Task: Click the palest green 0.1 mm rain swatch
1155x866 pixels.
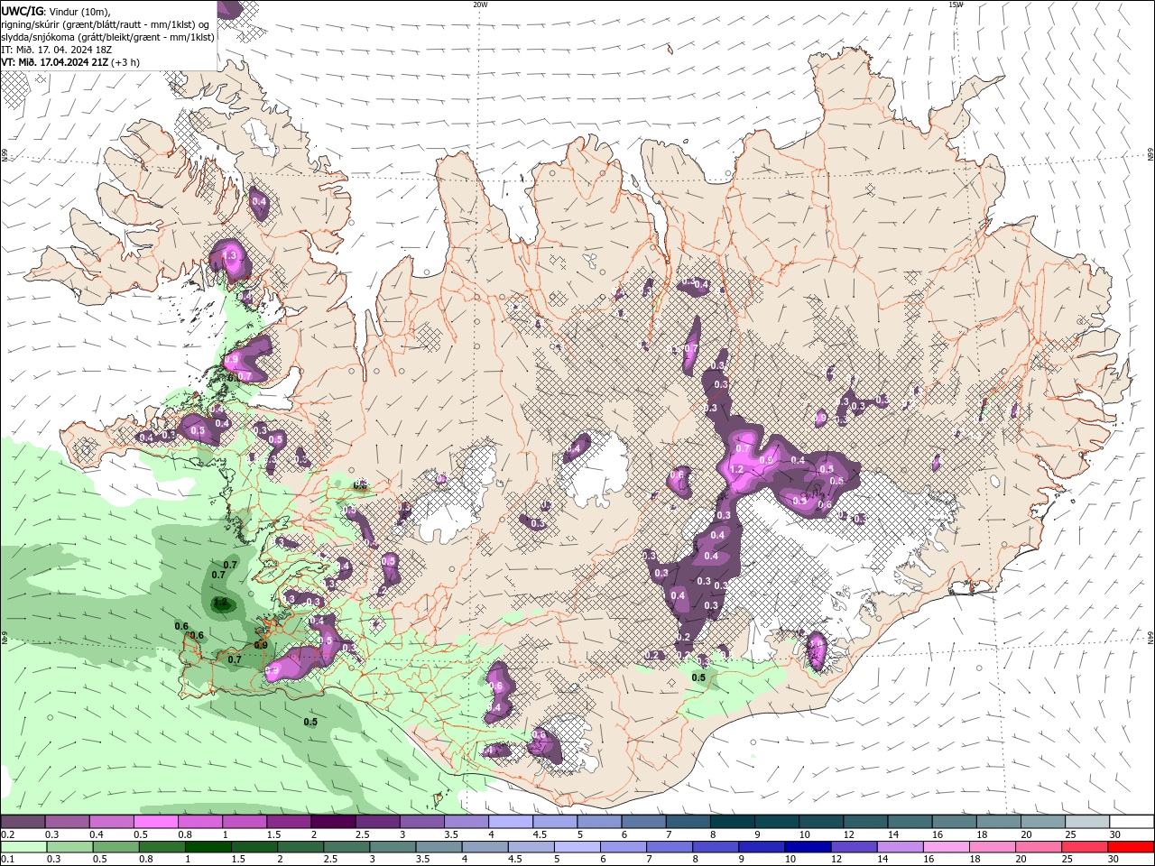Action: coord(23,847)
